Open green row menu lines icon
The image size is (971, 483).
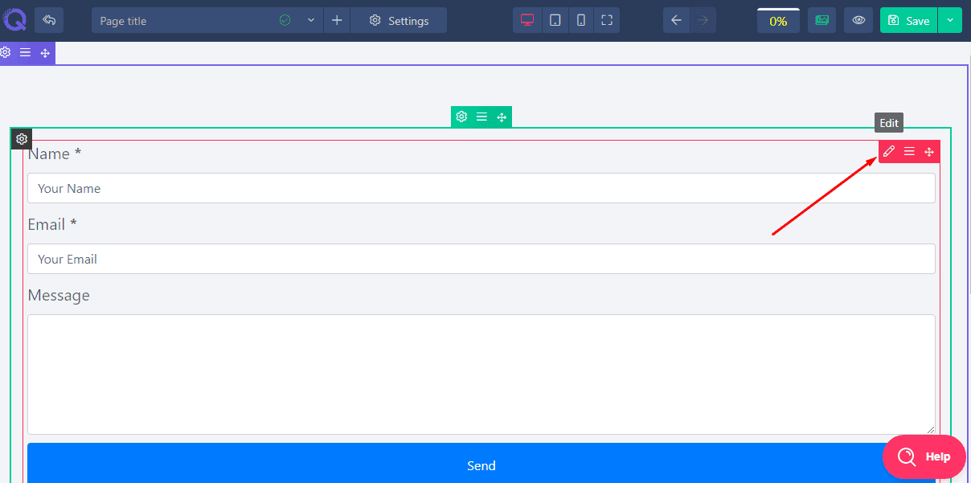pos(481,117)
